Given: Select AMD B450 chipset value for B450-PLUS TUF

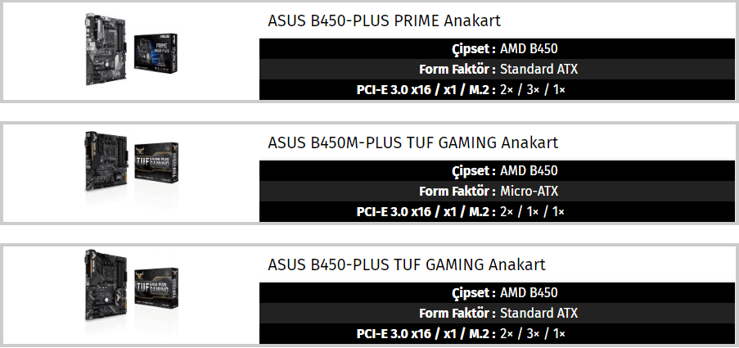Looking at the screenshot, I should pyautogui.click(x=529, y=293).
